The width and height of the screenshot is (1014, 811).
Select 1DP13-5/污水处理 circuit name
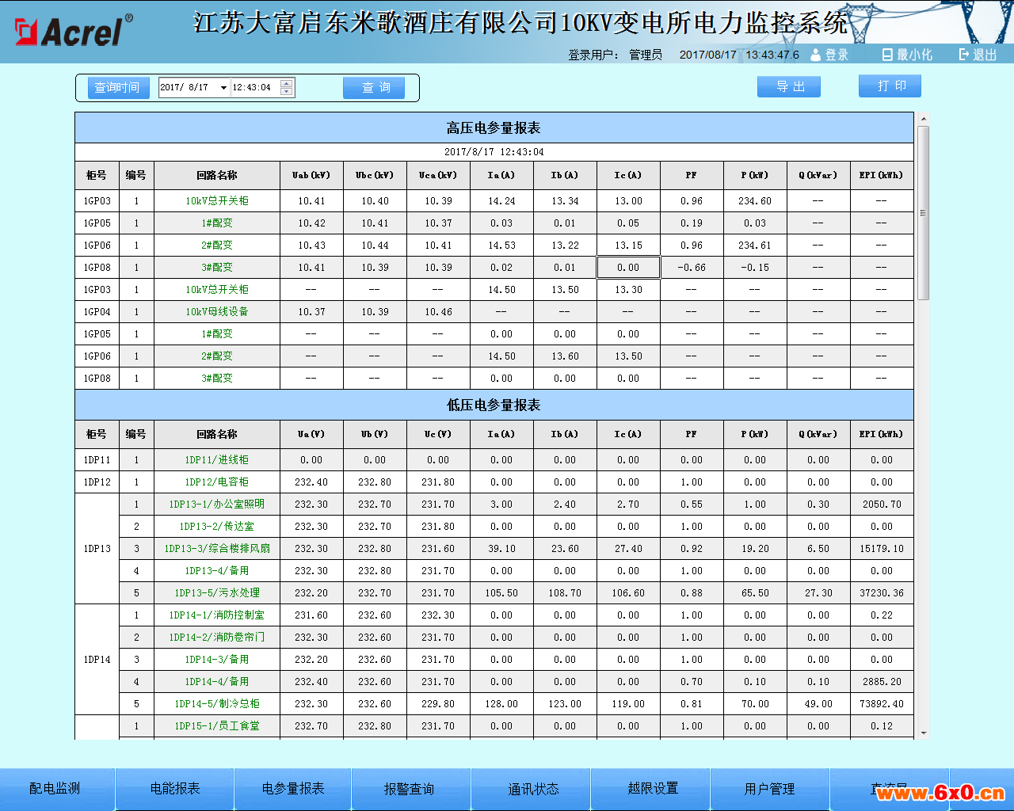tap(217, 593)
